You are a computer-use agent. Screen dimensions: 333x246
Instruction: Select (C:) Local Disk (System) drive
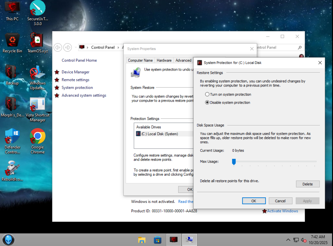coord(159,134)
